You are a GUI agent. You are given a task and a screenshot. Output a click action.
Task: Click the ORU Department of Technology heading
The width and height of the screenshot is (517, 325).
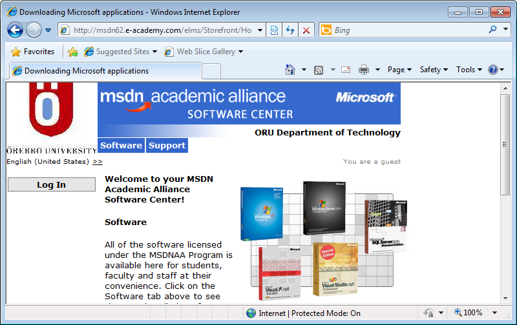[328, 133]
